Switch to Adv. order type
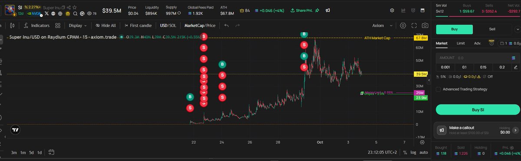The height and width of the screenshot is (161, 521). [478, 43]
